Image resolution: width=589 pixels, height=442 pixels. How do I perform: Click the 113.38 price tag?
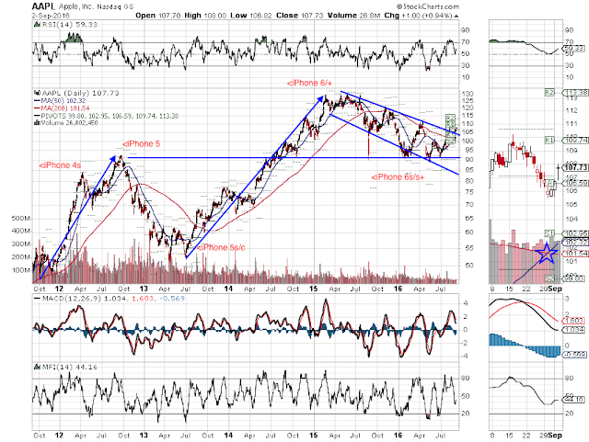[574, 92]
